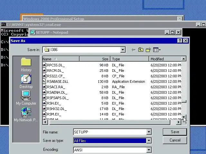Select the RSH.EX_ file name
The image size is (206, 154).
click(54, 103)
